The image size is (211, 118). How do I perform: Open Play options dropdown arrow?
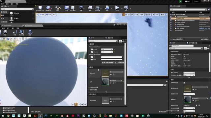pyautogui.click(x=122, y=9)
